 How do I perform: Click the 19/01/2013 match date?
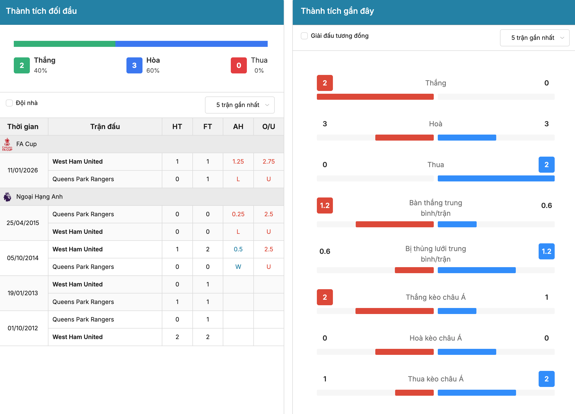coord(23,293)
